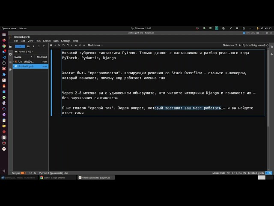Open the Help menu
Screen dimensions: 274x206
coord(75,41)
